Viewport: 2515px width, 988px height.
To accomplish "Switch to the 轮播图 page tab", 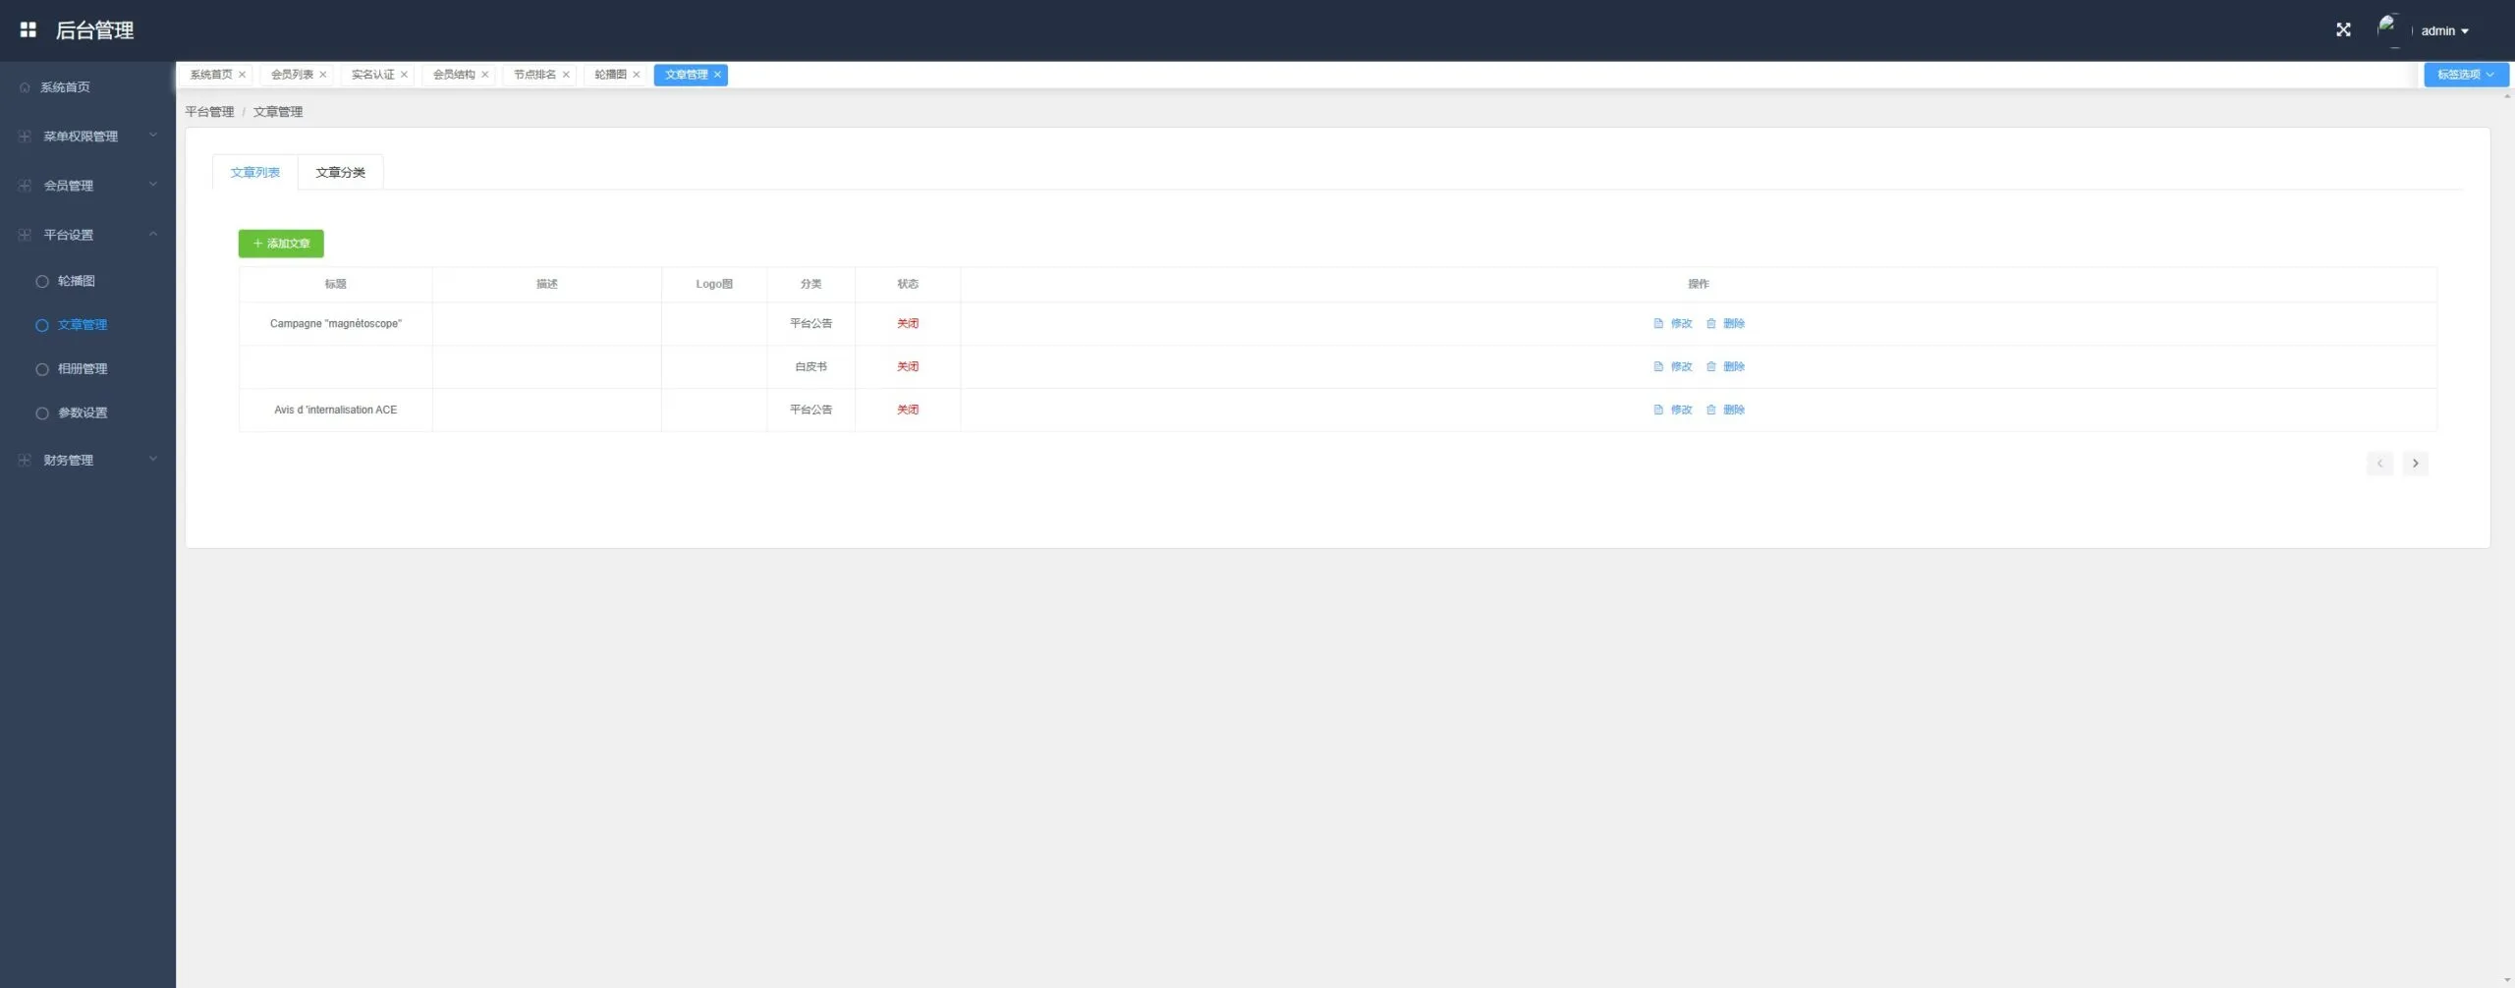I will coord(610,75).
